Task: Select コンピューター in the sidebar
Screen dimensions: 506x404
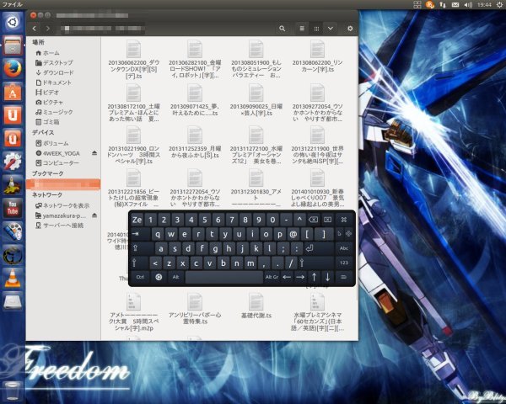Action: pos(57,163)
